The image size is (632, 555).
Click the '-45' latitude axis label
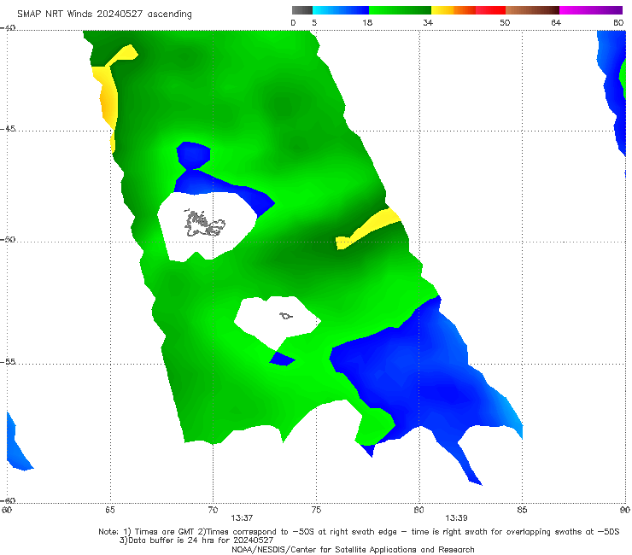click(8, 129)
